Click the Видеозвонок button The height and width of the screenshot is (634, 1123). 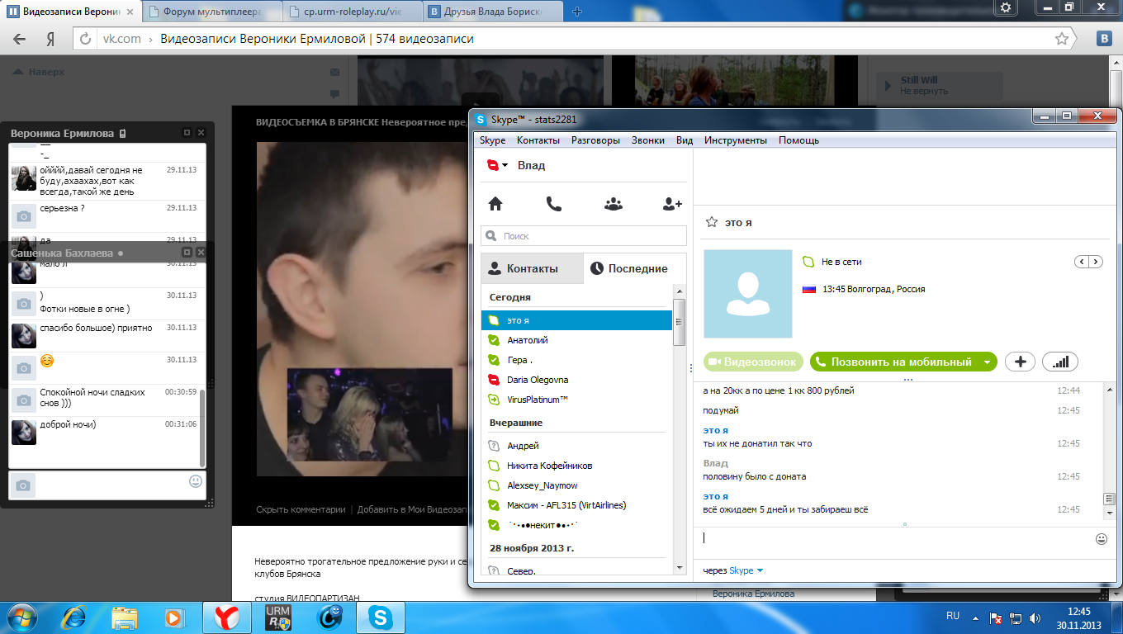[x=753, y=362]
